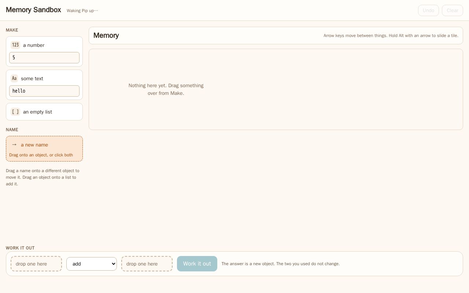The height and width of the screenshot is (293, 469).
Task: Click the some text tile label
Action: 32,79
